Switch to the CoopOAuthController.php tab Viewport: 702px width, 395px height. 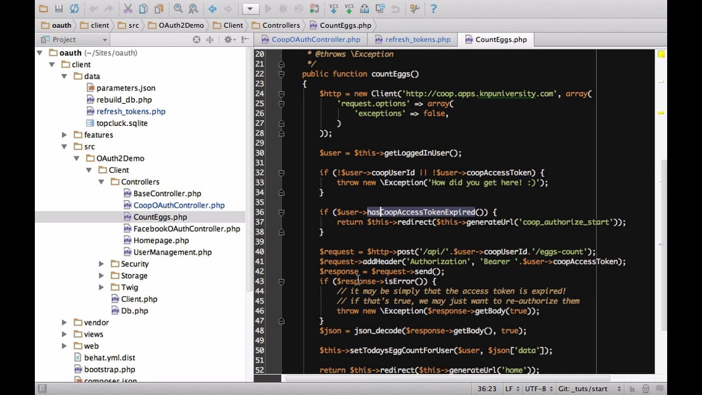click(x=315, y=39)
